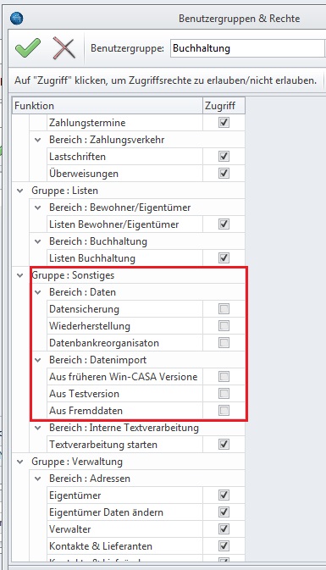Enable access for Aus Testversion
326x570 pixels.
pyautogui.click(x=224, y=393)
